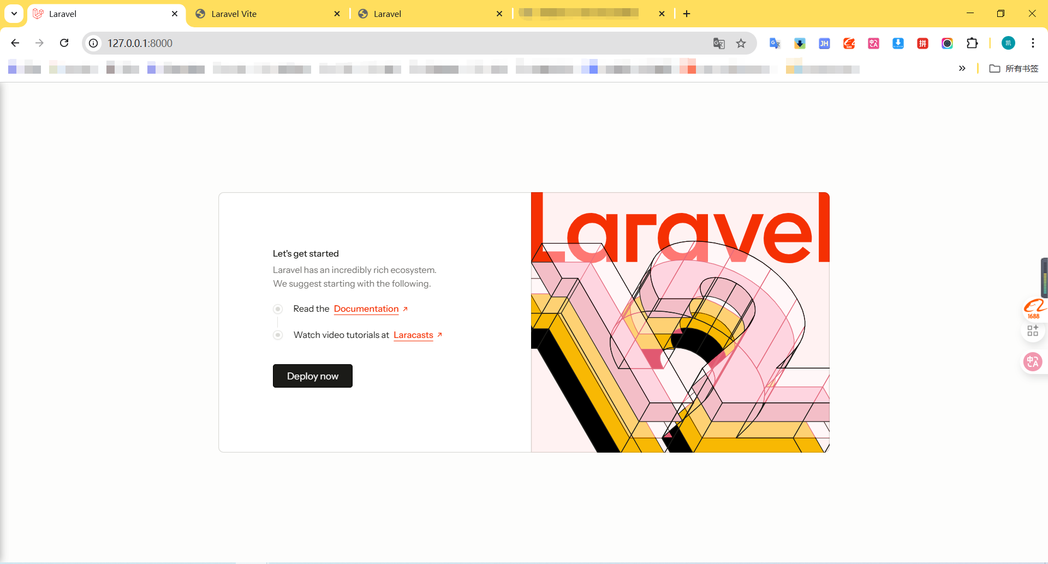
Task: View site information icon in address bar
Action: pyautogui.click(x=94, y=43)
